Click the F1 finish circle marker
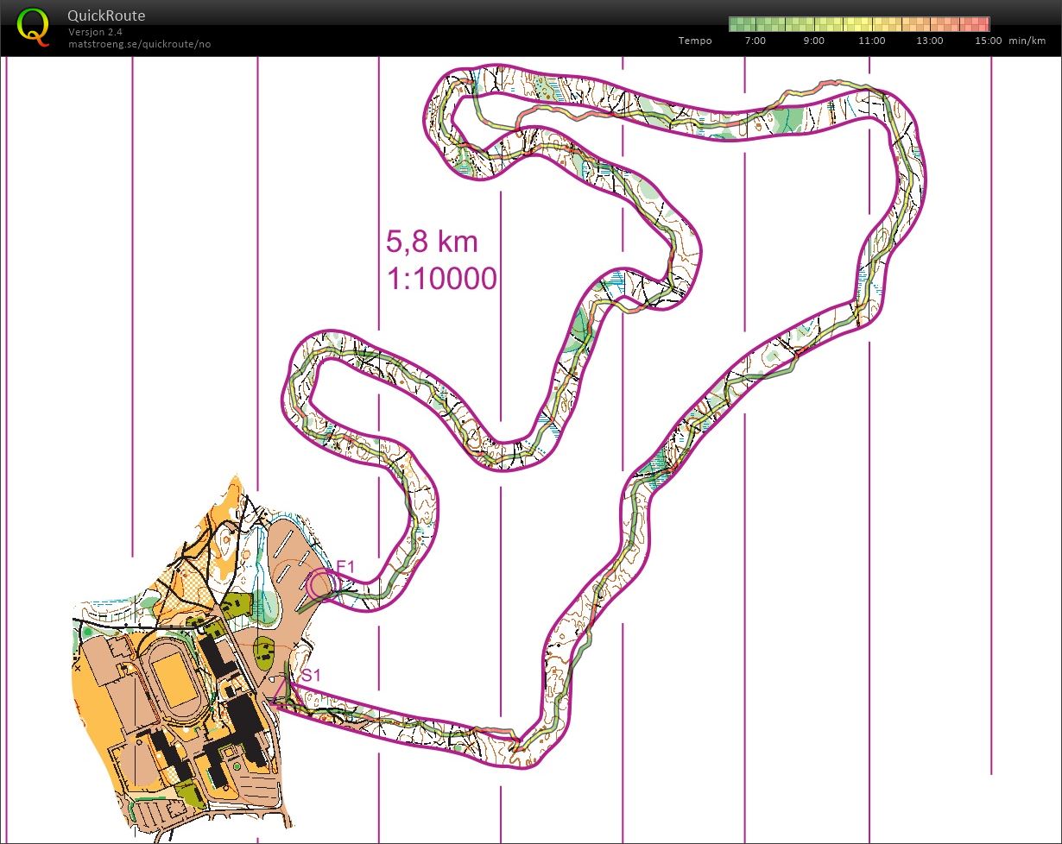 [x=321, y=584]
